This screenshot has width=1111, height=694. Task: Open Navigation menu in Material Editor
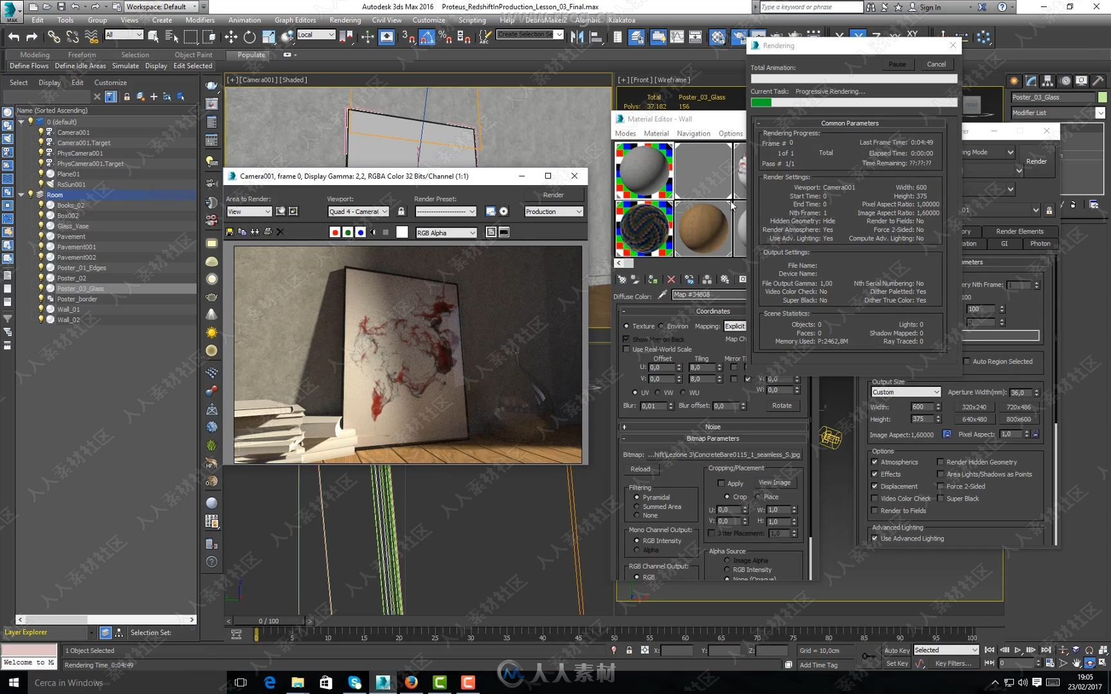tap(694, 134)
